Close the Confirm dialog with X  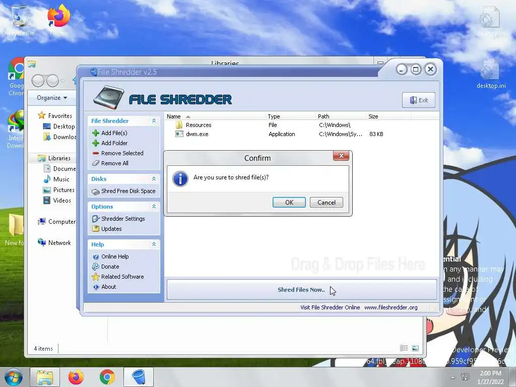(x=341, y=156)
